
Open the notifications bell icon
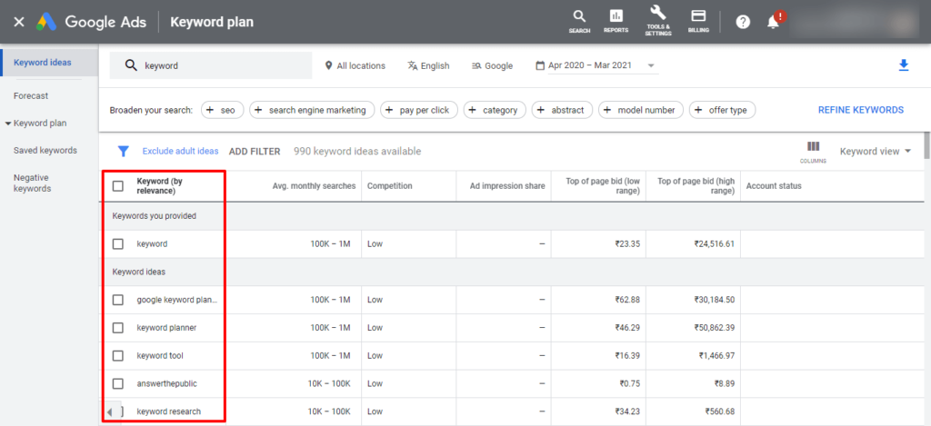click(x=773, y=22)
